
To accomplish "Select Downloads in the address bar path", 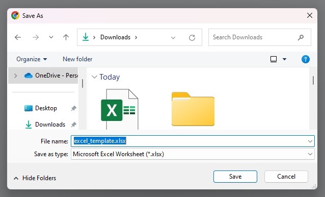I will (x=115, y=37).
